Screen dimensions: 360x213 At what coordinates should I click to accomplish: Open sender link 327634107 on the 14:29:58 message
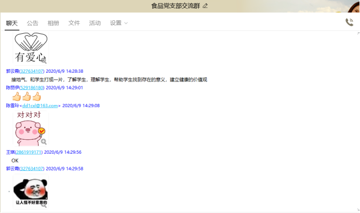(x=32, y=169)
